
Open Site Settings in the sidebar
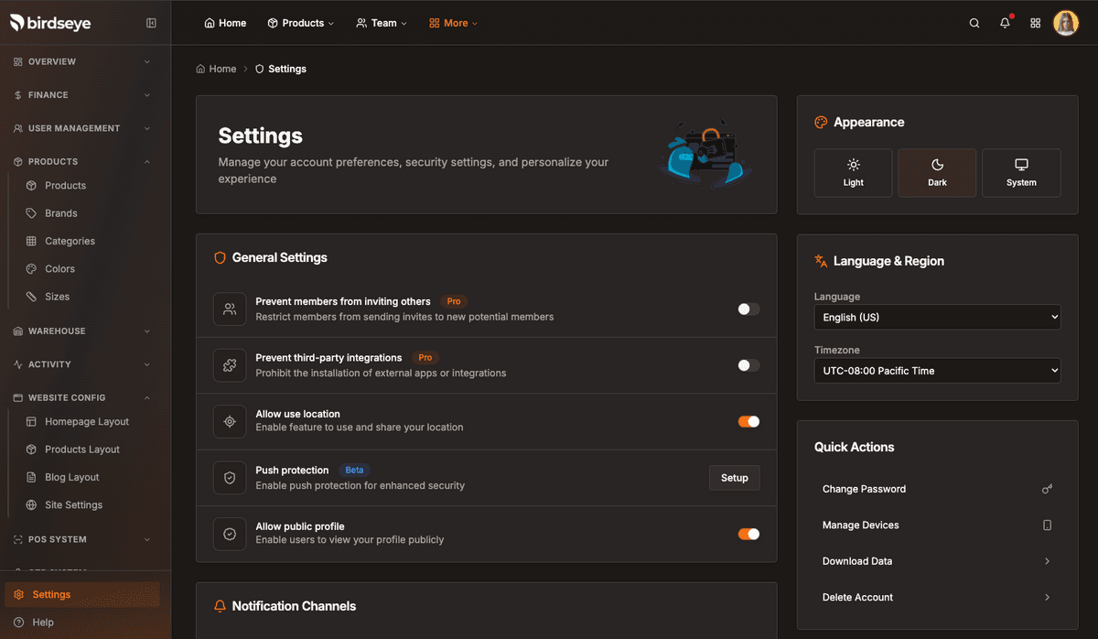(73, 505)
